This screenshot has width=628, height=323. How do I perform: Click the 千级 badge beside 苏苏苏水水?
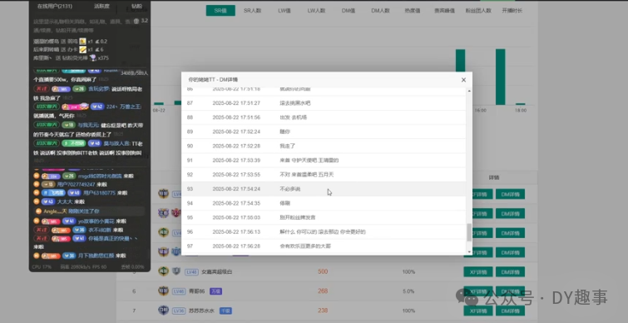tap(225, 311)
